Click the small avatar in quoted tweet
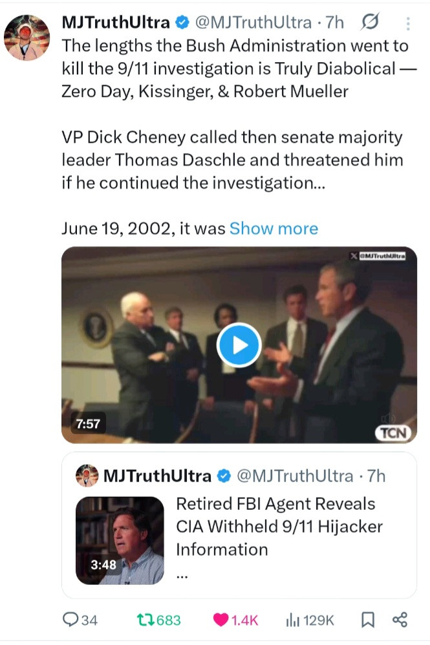The width and height of the screenshot is (430, 645). pyautogui.click(x=87, y=476)
